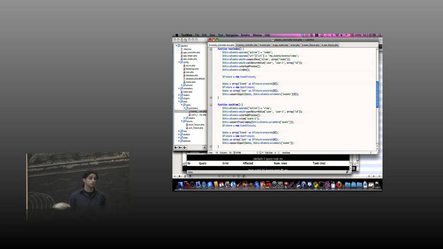Launch Google Chrome from the Dock

[x=316, y=185]
